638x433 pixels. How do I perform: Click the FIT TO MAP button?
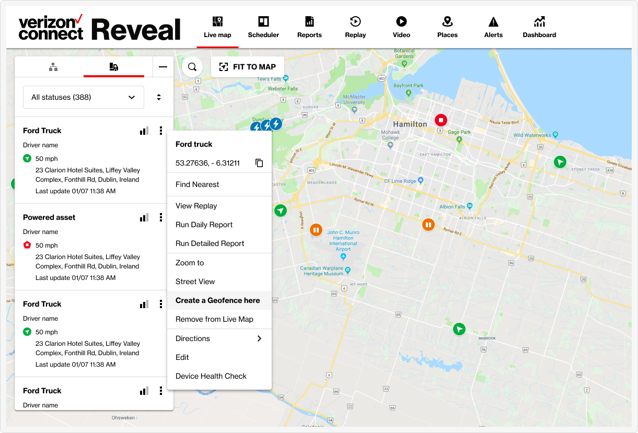point(248,66)
